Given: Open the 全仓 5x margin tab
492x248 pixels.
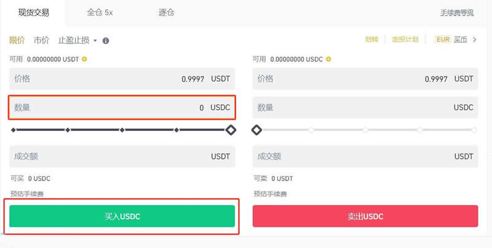Looking at the screenshot, I should pyautogui.click(x=100, y=12).
